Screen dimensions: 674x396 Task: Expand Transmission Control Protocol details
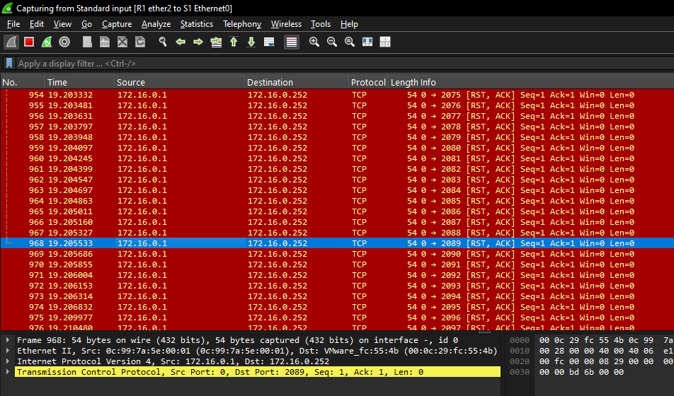point(8,372)
